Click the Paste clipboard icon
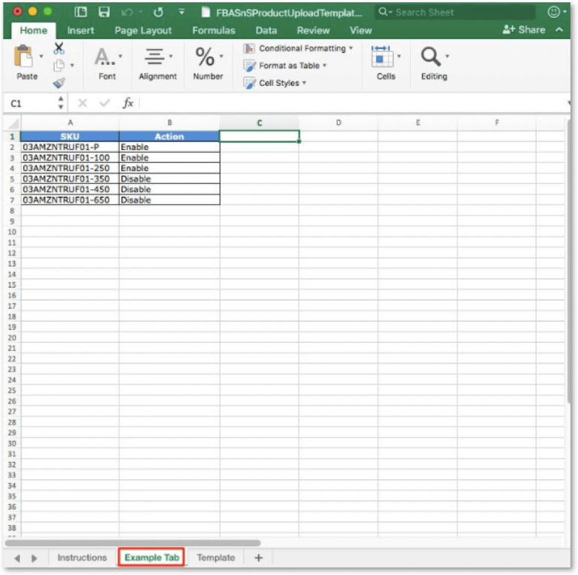Viewport: 578px width, 575px height. pos(26,59)
